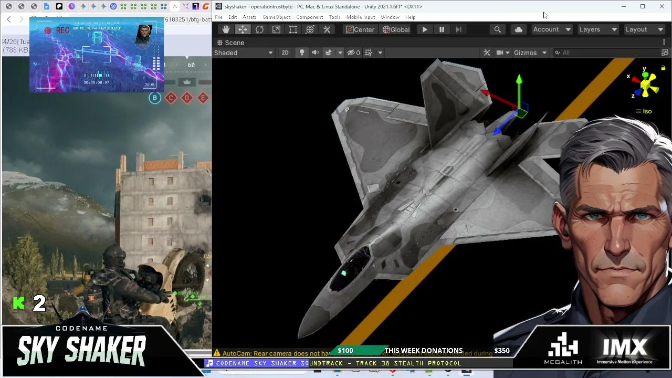Click the AutoCam warning message in status bar
The width and height of the screenshot is (672, 378).
coord(353,353)
